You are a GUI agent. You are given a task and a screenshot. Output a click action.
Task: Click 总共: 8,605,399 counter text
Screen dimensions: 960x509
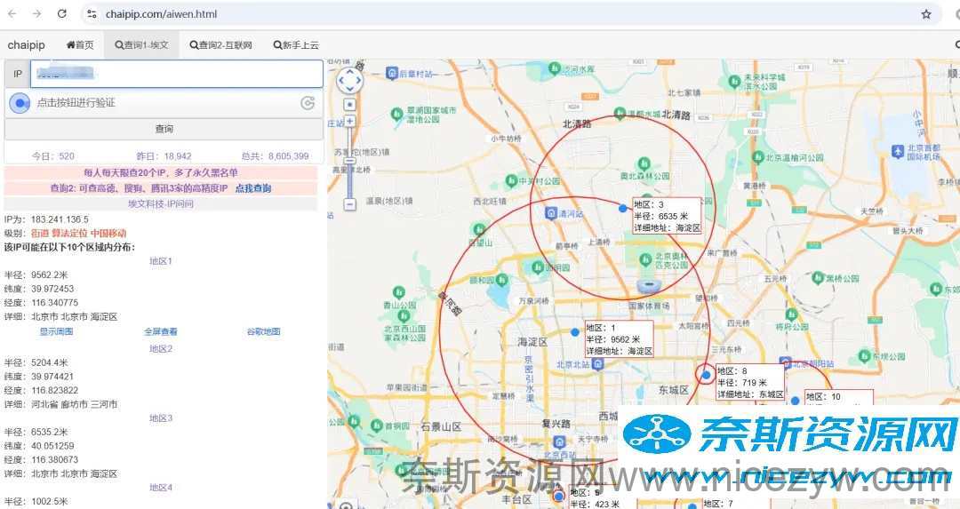pos(276,156)
